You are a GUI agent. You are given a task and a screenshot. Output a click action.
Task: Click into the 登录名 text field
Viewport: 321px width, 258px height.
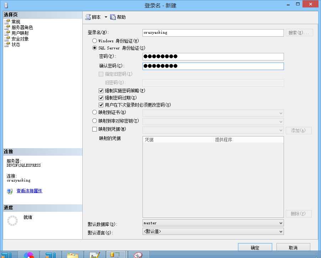point(213,33)
